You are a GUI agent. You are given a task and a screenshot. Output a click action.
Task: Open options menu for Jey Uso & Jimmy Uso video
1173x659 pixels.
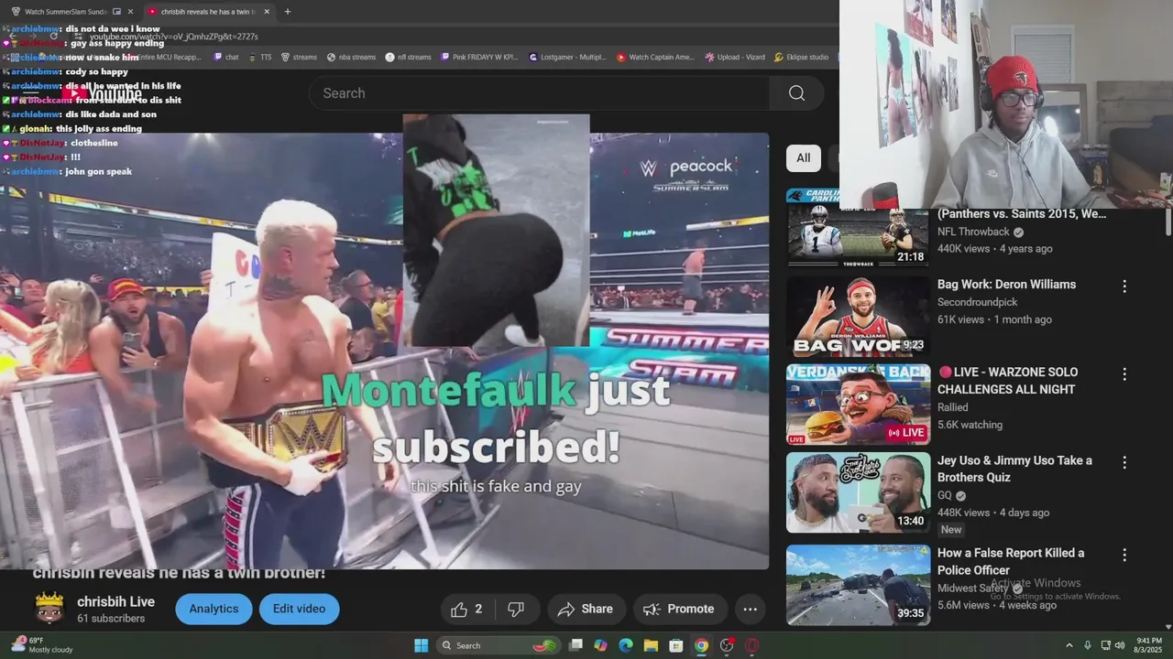[x=1124, y=462]
